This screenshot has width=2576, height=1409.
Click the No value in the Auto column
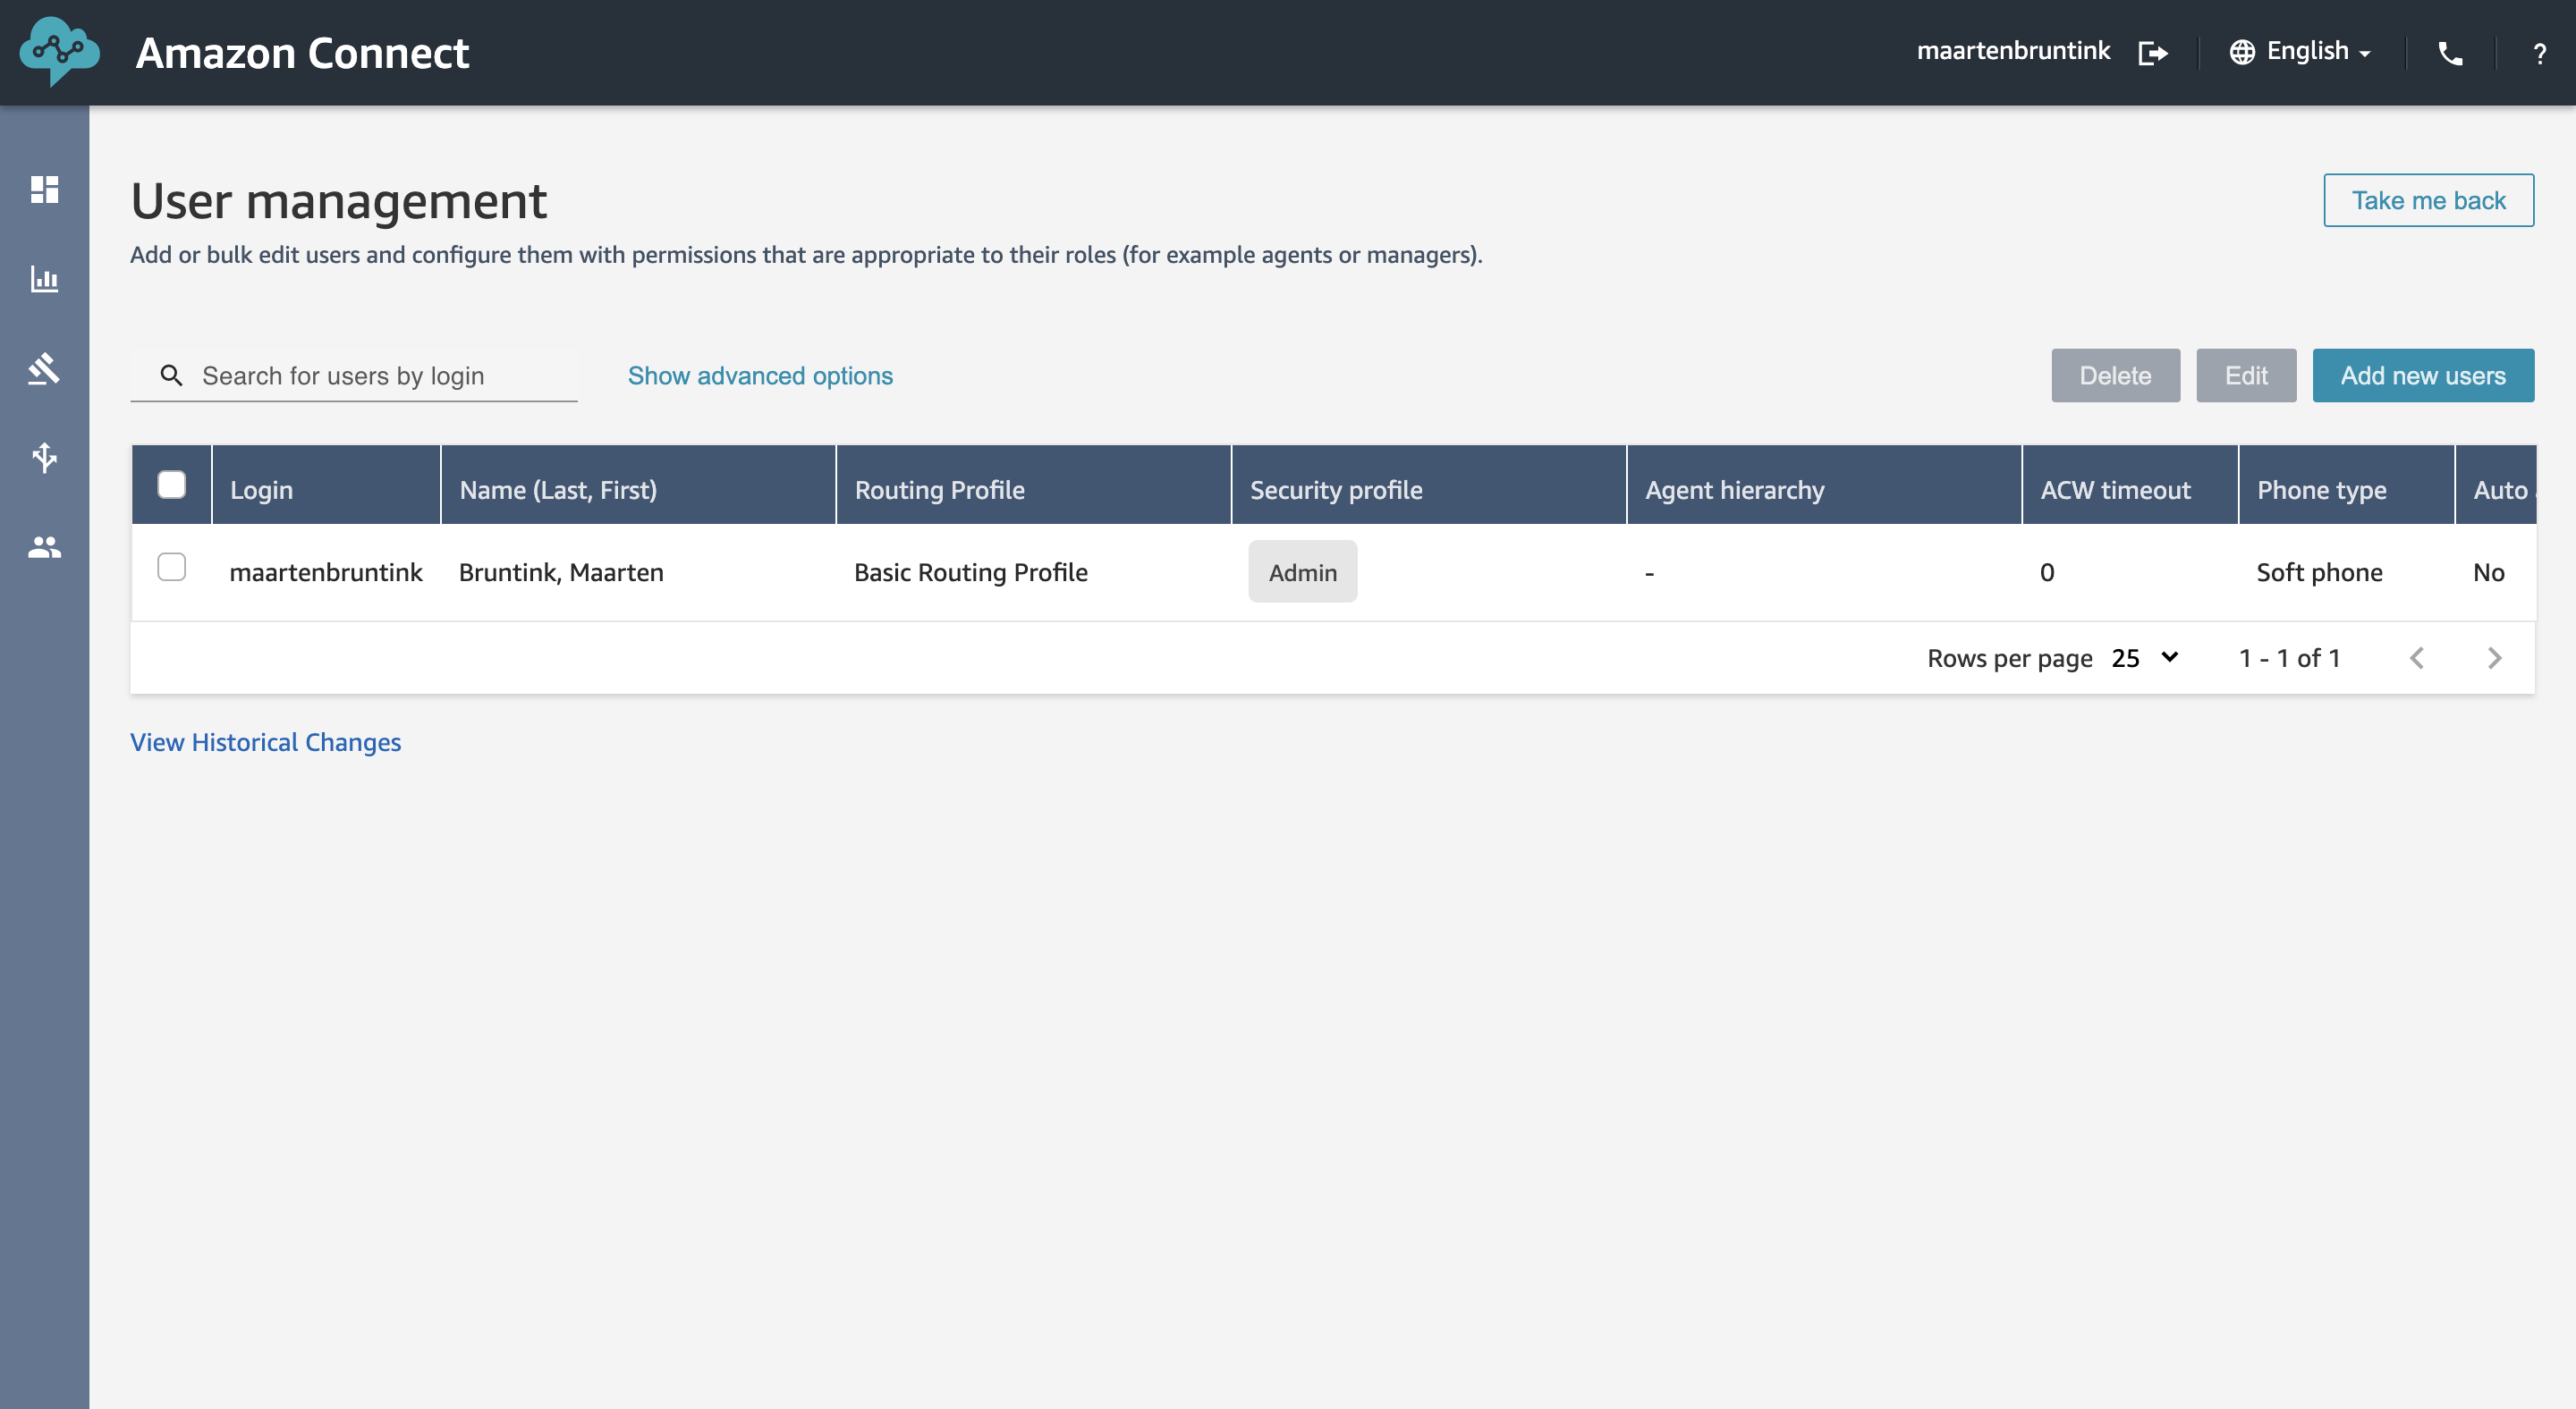tap(2488, 572)
